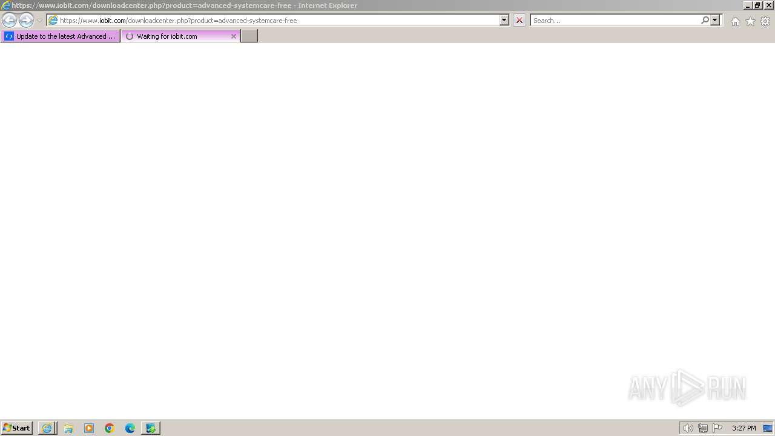Launch Microsoft Edge from taskbar
The width and height of the screenshot is (775, 436).
coord(130,428)
